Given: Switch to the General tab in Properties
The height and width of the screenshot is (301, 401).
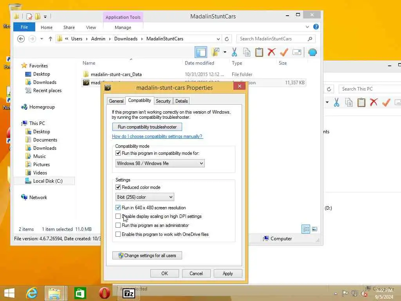Looking at the screenshot, I should pos(116,101).
